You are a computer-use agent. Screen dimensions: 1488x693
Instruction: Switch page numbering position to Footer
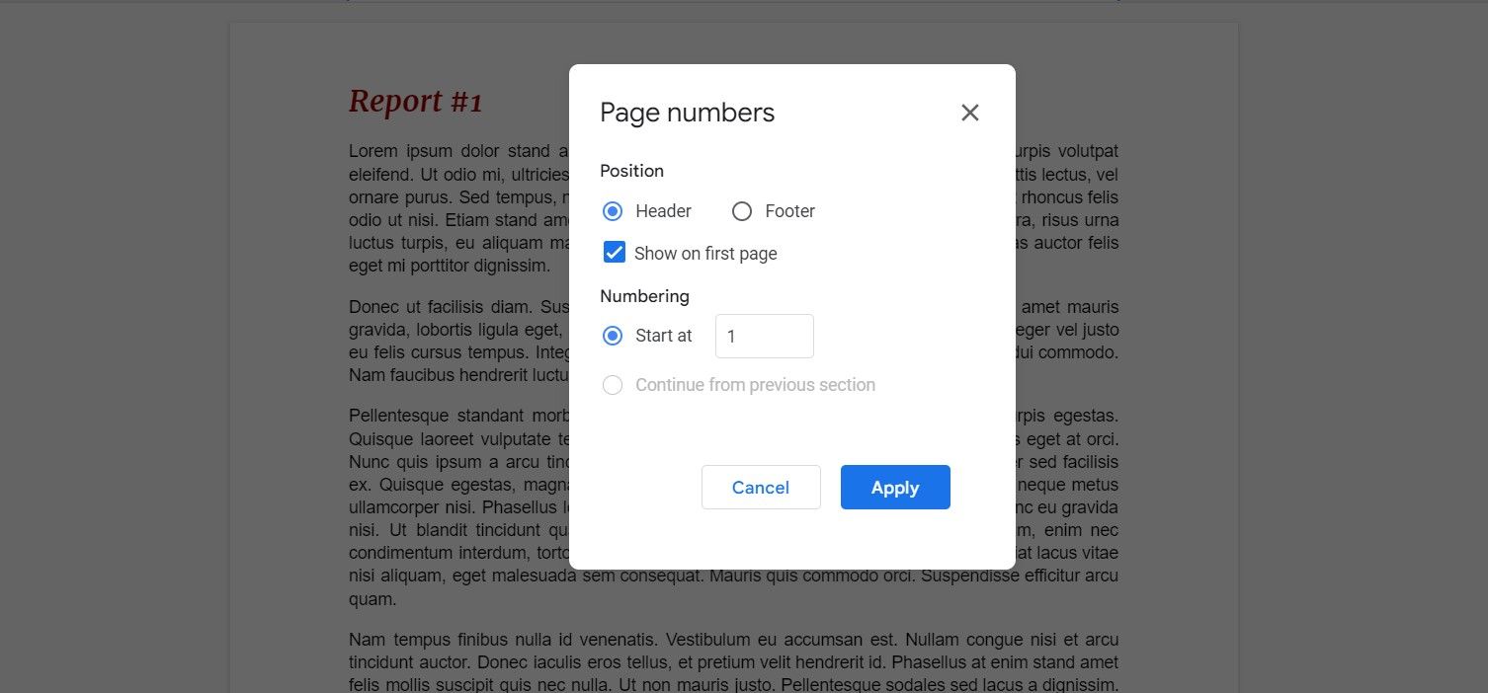point(741,210)
